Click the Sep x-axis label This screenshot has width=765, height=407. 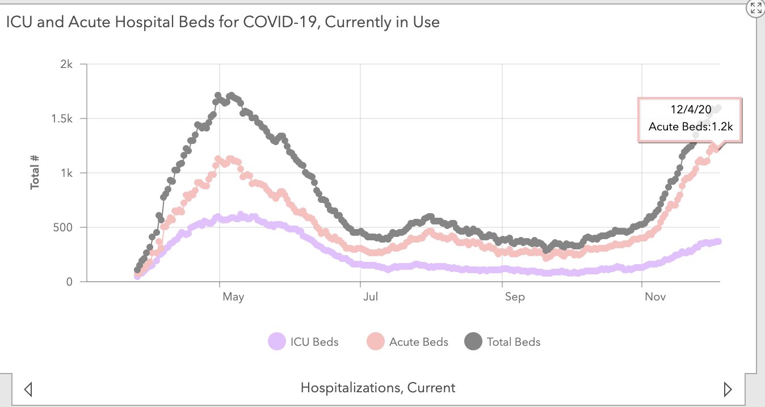pos(515,296)
